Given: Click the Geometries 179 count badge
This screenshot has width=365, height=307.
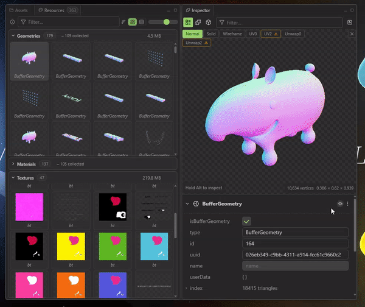Looking at the screenshot, I should [50, 36].
